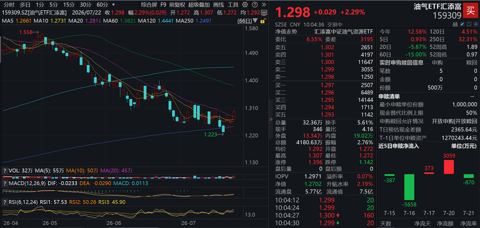
Task: Add stock to watchlist with plus icon
Action: click(x=476, y=24)
